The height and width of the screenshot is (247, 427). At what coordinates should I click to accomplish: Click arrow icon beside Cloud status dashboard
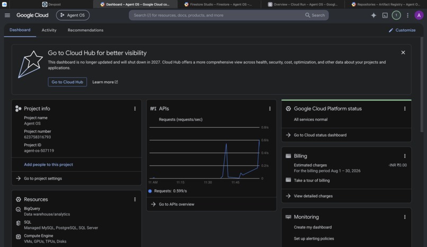coord(288,135)
